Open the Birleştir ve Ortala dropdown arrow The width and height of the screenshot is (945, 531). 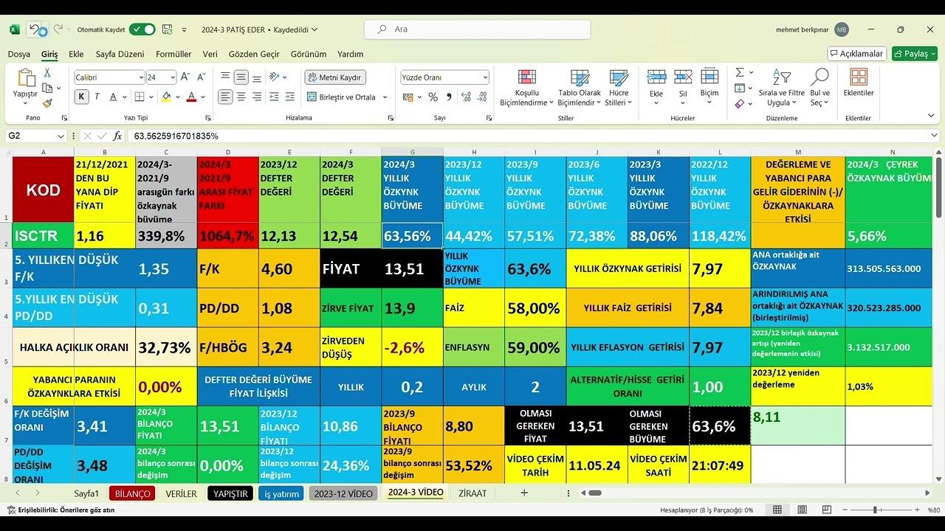[x=385, y=97]
